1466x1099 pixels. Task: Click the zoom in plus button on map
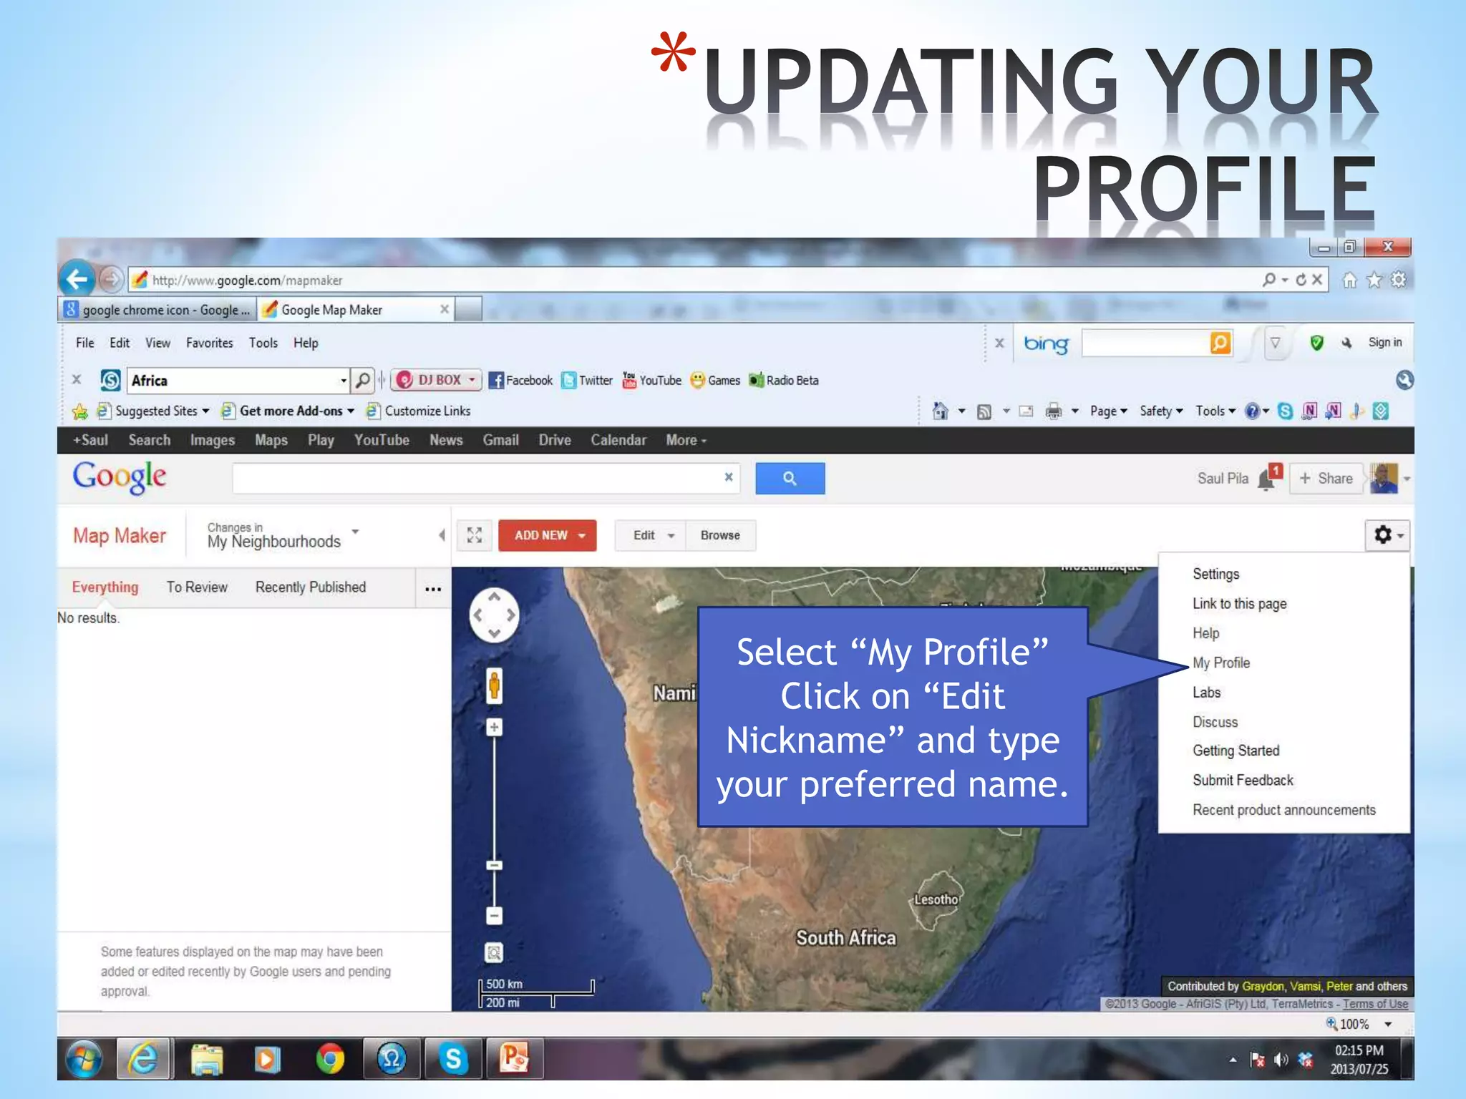(494, 728)
